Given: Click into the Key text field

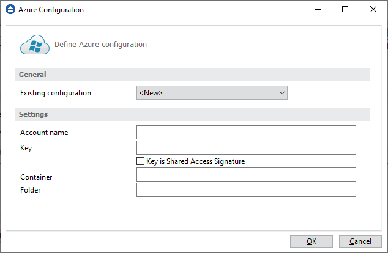Looking at the screenshot, I should click(246, 147).
